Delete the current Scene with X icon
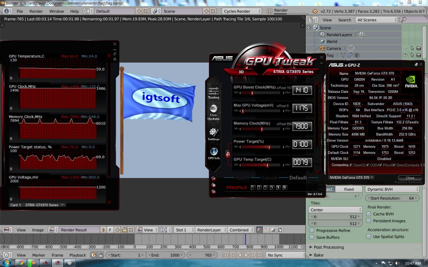 [x=213, y=11]
